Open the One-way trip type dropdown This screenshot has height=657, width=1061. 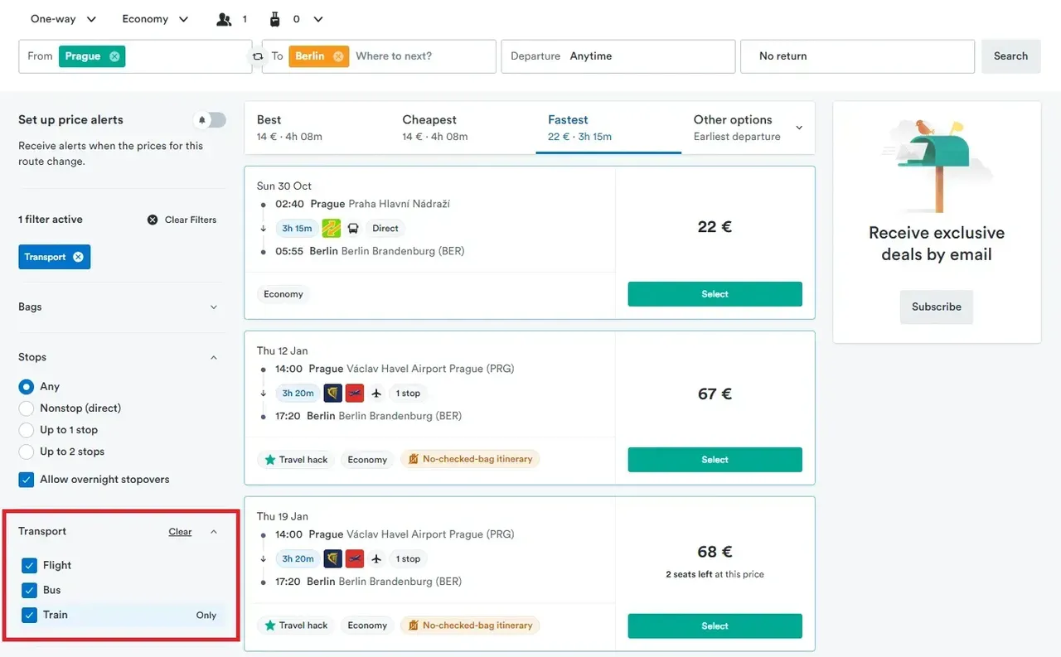(64, 19)
